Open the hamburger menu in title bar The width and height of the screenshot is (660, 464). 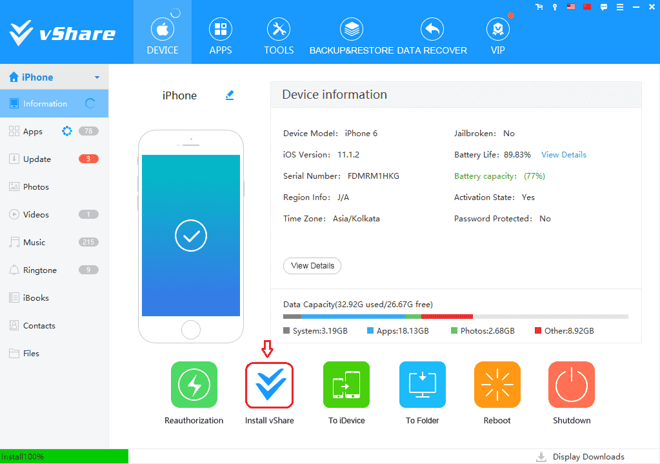620,7
